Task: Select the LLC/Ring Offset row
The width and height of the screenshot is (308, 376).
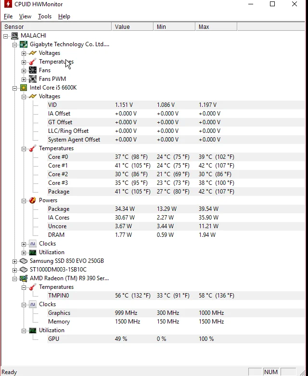Action: (x=176, y=131)
